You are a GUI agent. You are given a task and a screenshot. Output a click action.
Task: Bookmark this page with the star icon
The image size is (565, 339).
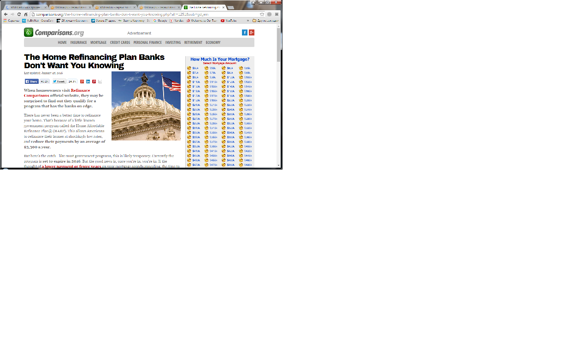(262, 14)
